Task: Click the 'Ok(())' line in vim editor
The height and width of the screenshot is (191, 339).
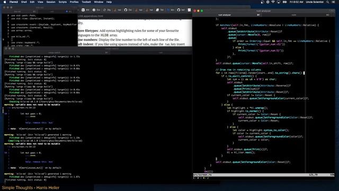Action: point(208,171)
